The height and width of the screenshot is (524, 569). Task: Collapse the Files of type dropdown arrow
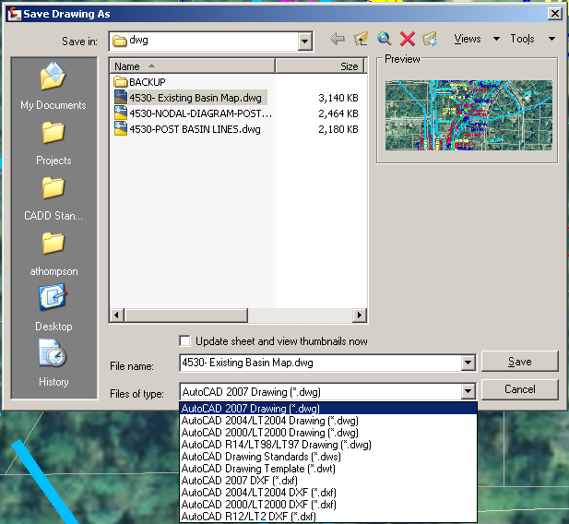click(468, 391)
